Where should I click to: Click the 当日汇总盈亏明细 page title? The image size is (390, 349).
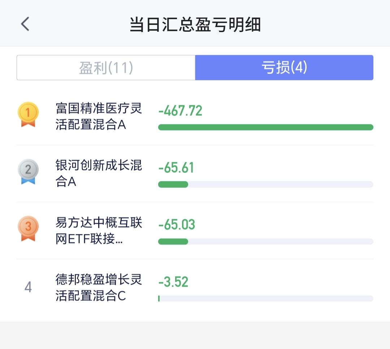195,25
